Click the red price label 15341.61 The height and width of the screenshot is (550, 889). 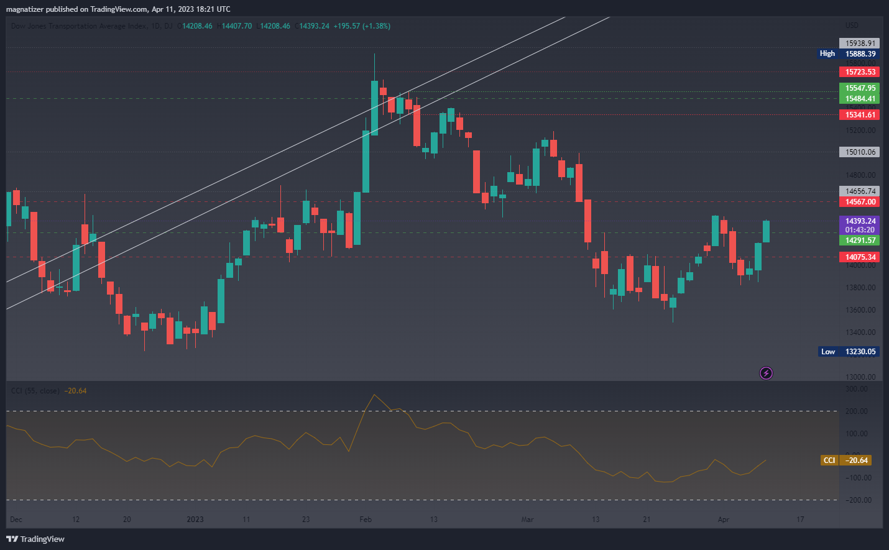coord(860,115)
